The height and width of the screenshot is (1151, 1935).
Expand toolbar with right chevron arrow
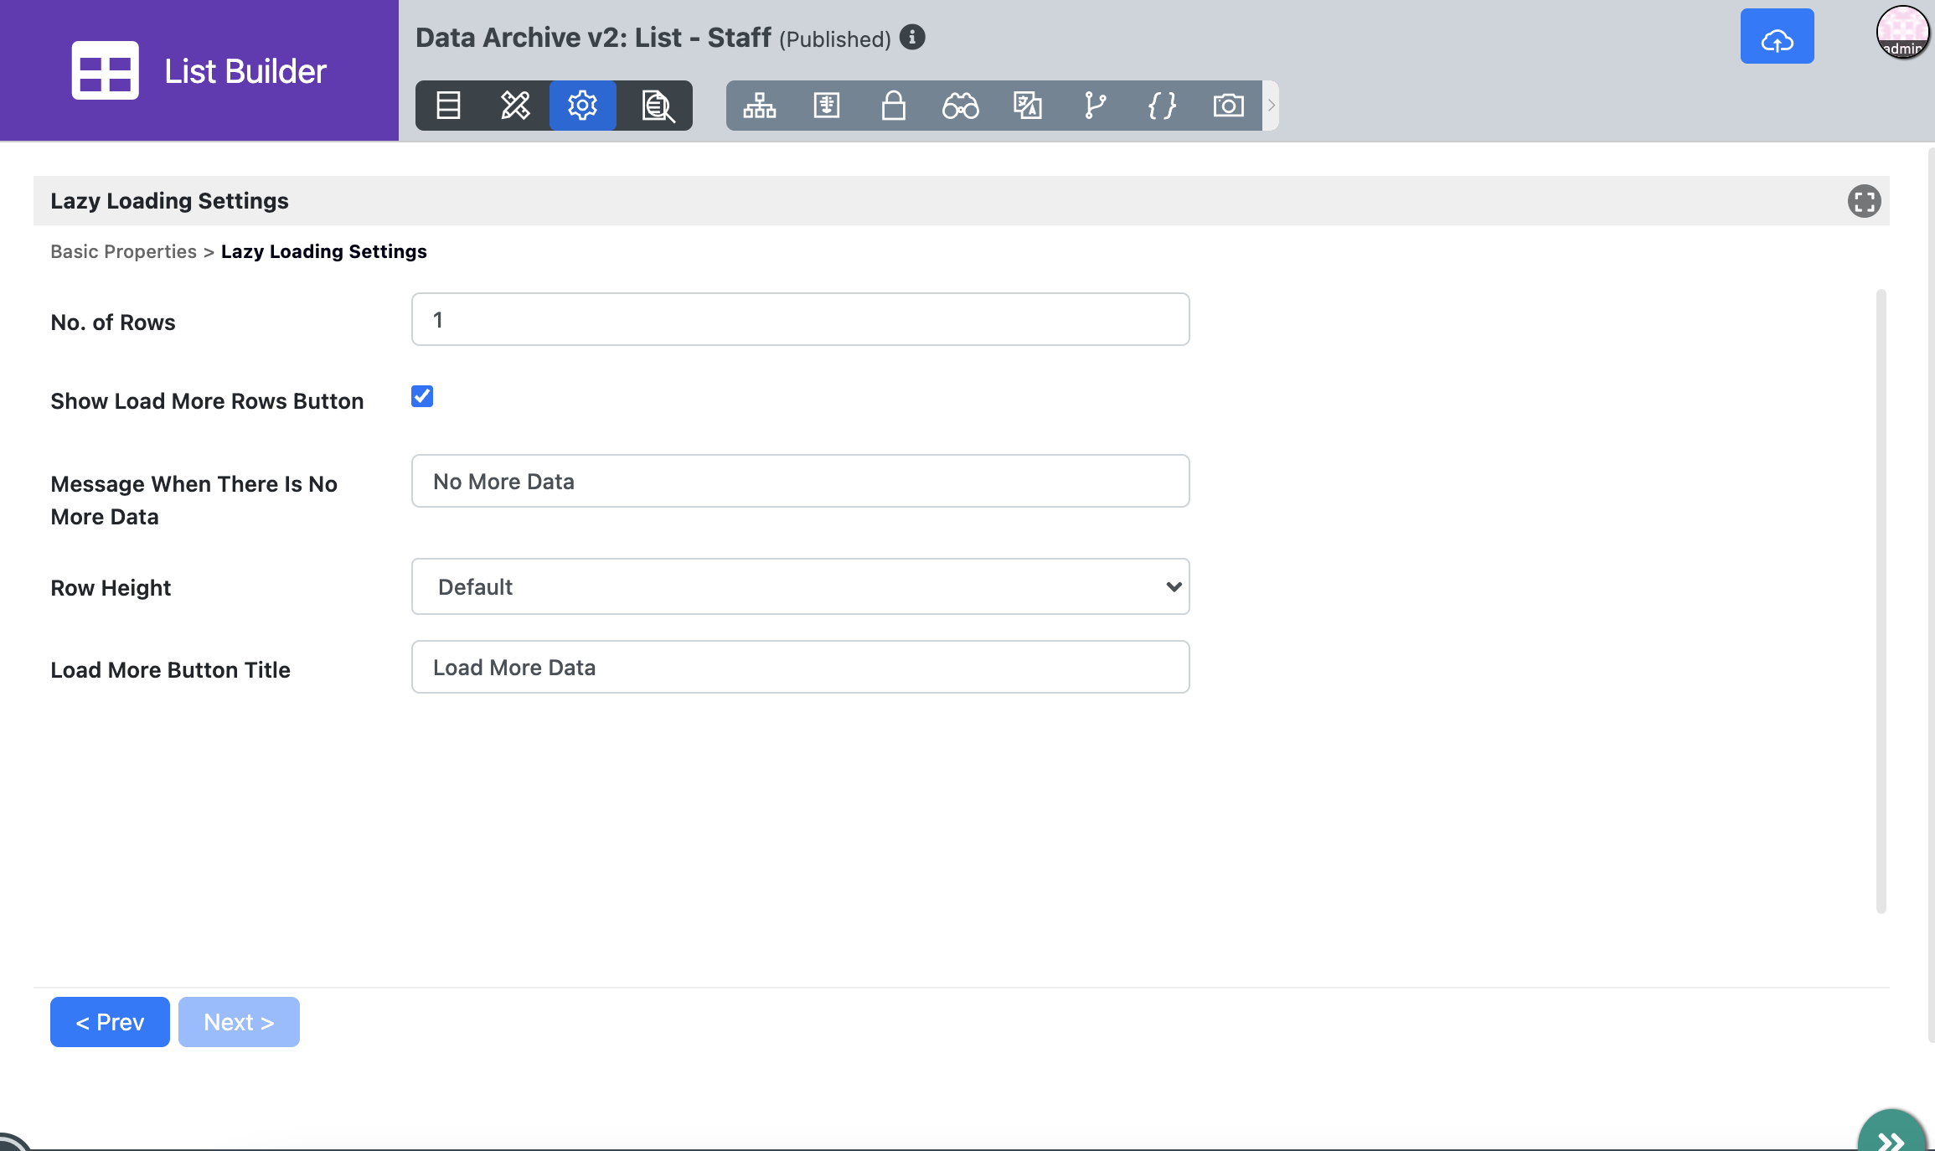(1271, 106)
